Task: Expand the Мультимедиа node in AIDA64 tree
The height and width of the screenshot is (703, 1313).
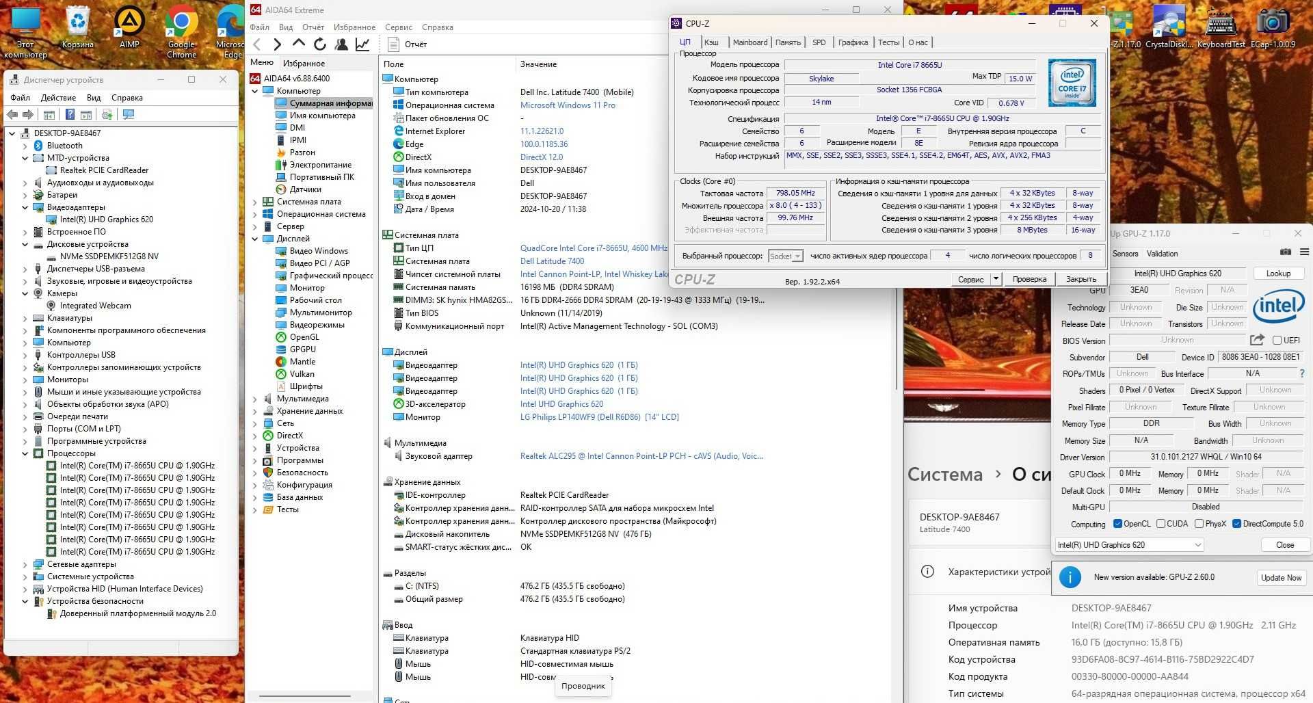Action: click(x=255, y=399)
